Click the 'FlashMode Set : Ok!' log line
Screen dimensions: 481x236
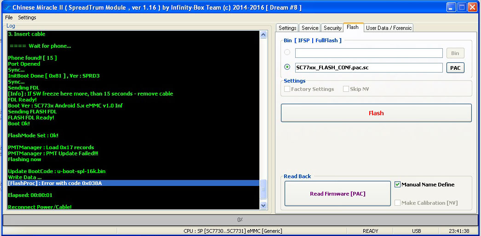pos(33,135)
